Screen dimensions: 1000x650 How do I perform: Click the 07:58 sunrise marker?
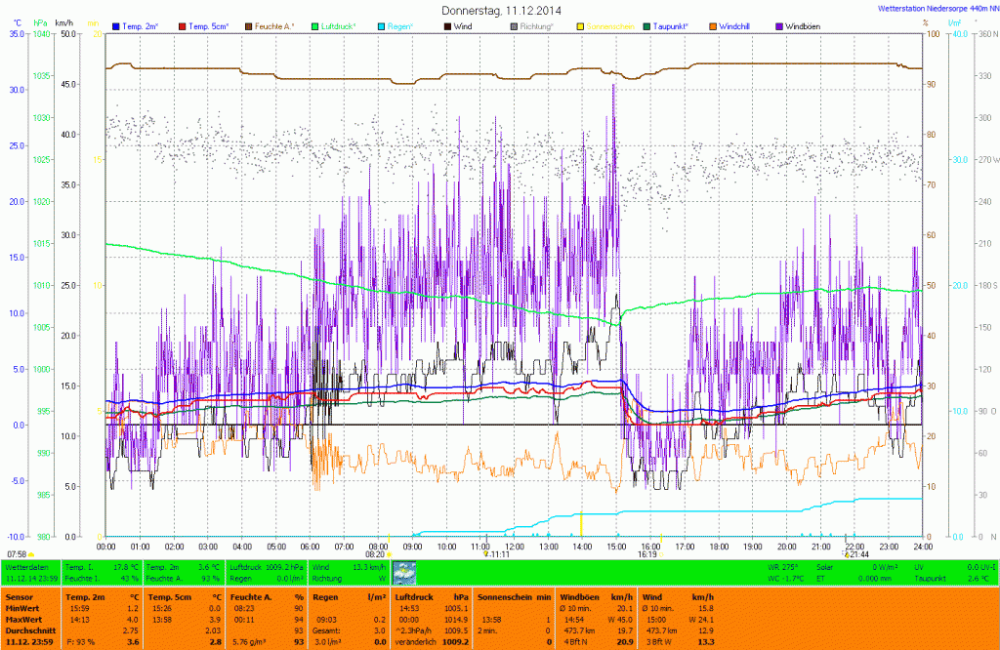pos(20,553)
